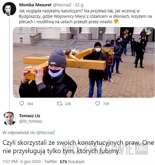155x165 pixels.
Task: Like the tweet with the heart icon
Action: tap(97, 103)
